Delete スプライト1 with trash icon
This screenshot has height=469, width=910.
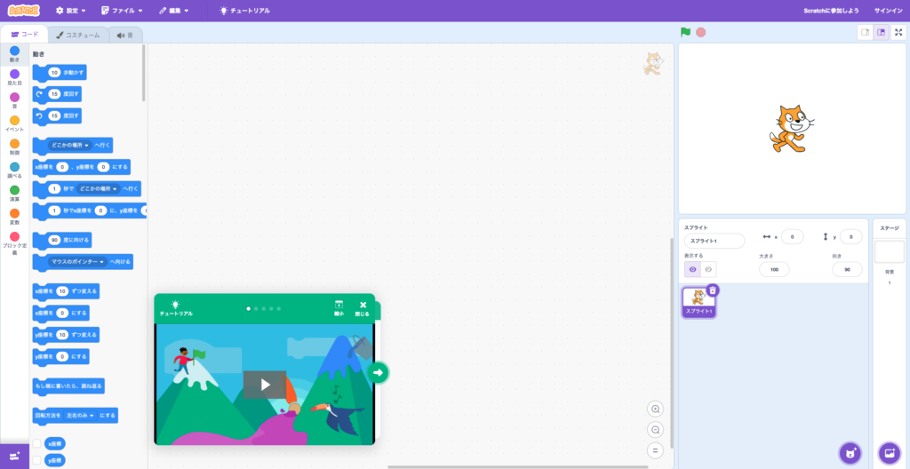coord(714,290)
